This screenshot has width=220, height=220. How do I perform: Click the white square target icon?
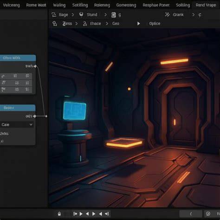tap(113, 15)
